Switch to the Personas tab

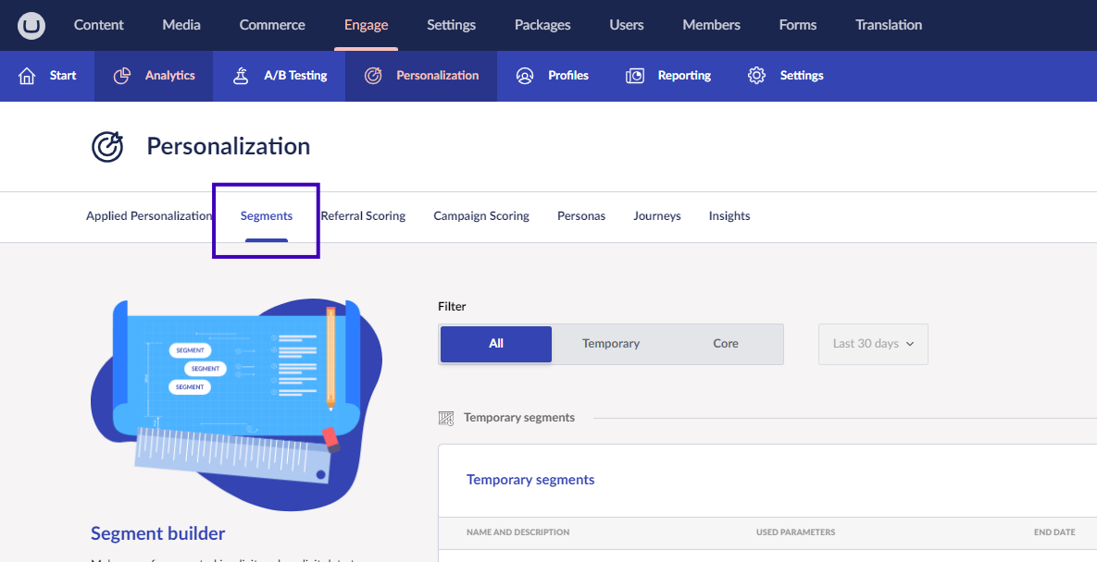coord(581,216)
